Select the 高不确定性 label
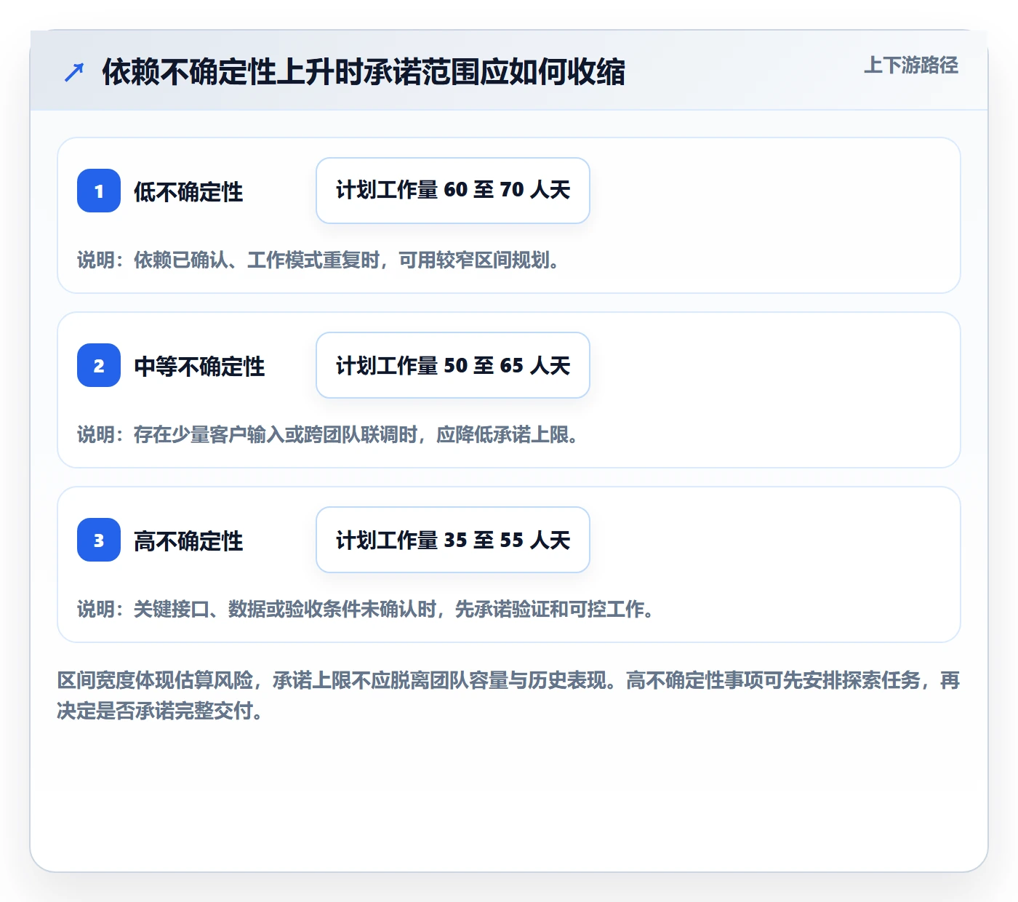The image size is (1018, 902). (188, 541)
